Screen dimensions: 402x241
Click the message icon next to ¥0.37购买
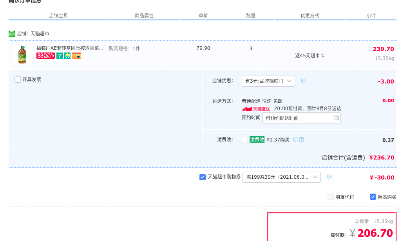(x=295, y=140)
